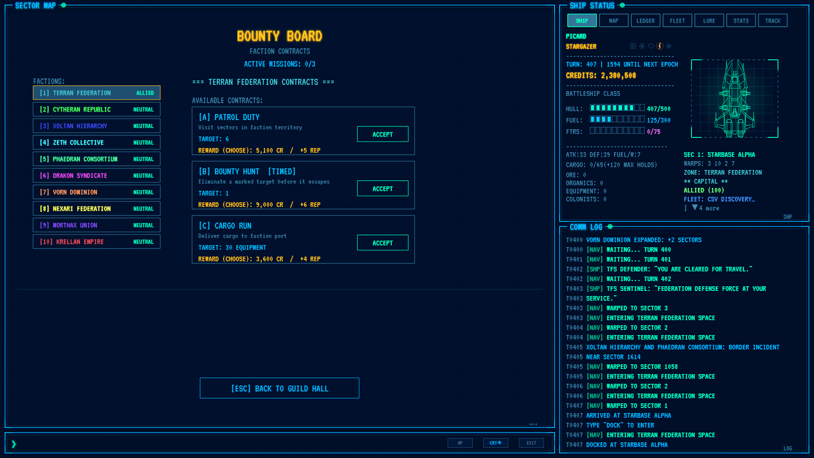
Task: Expand the '4 more' fleet list
Action: click(x=706, y=208)
